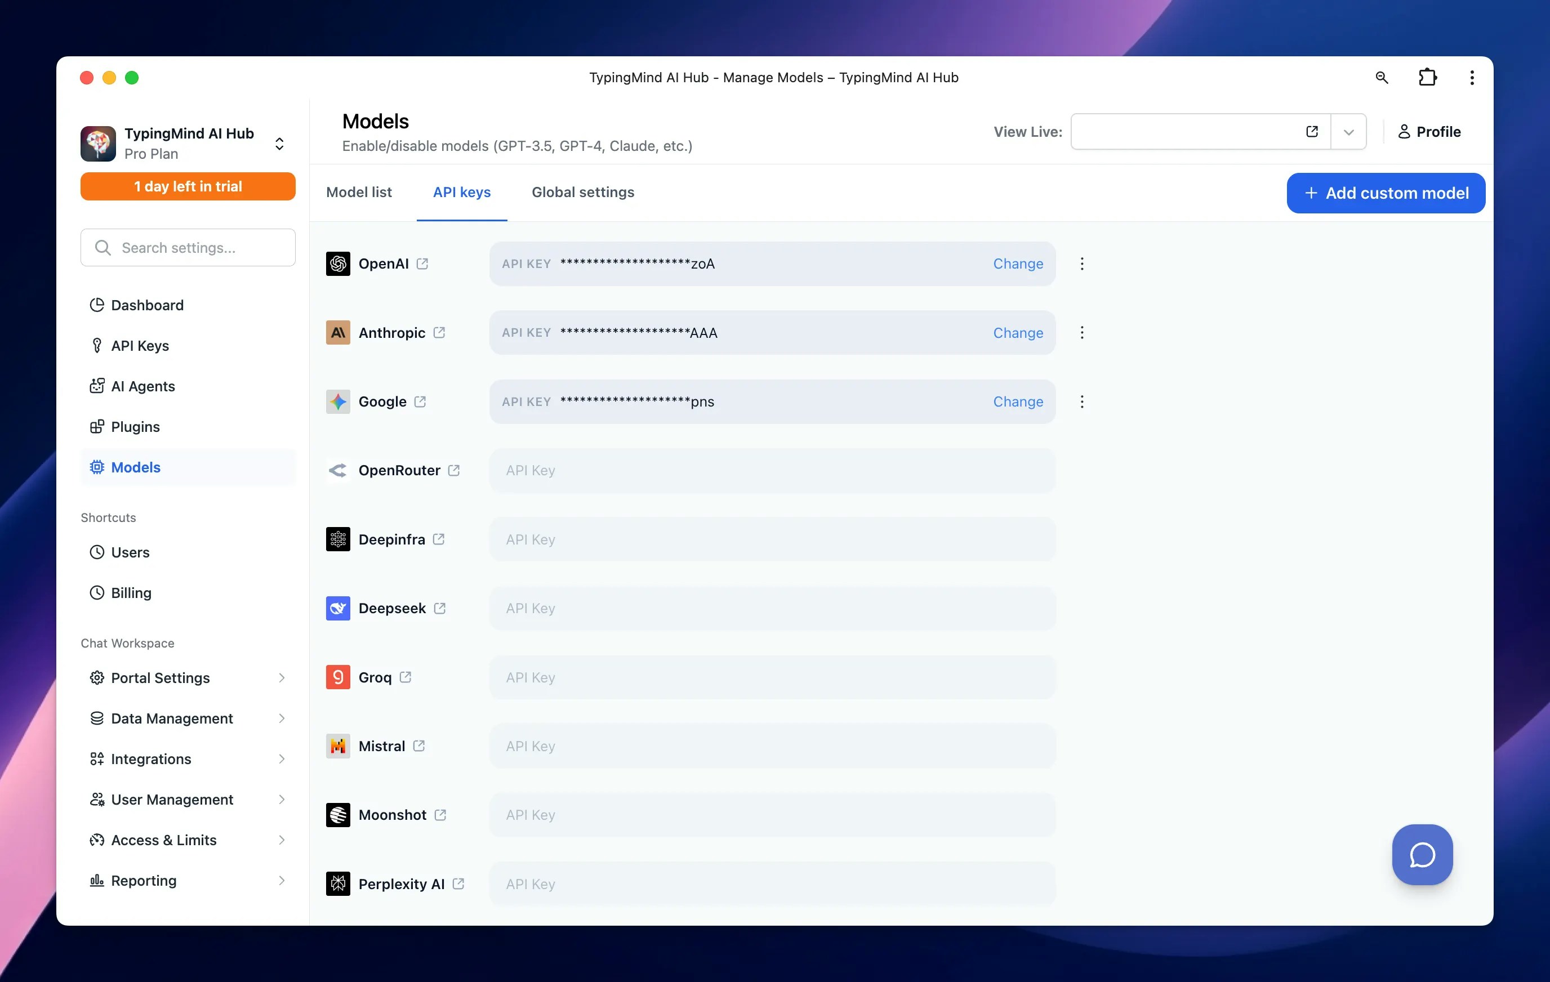
Task: Click the Deepseek API Key field
Action: pos(772,608)
